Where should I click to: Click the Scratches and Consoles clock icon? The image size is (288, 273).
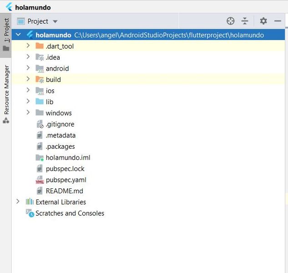coord(30,213)
